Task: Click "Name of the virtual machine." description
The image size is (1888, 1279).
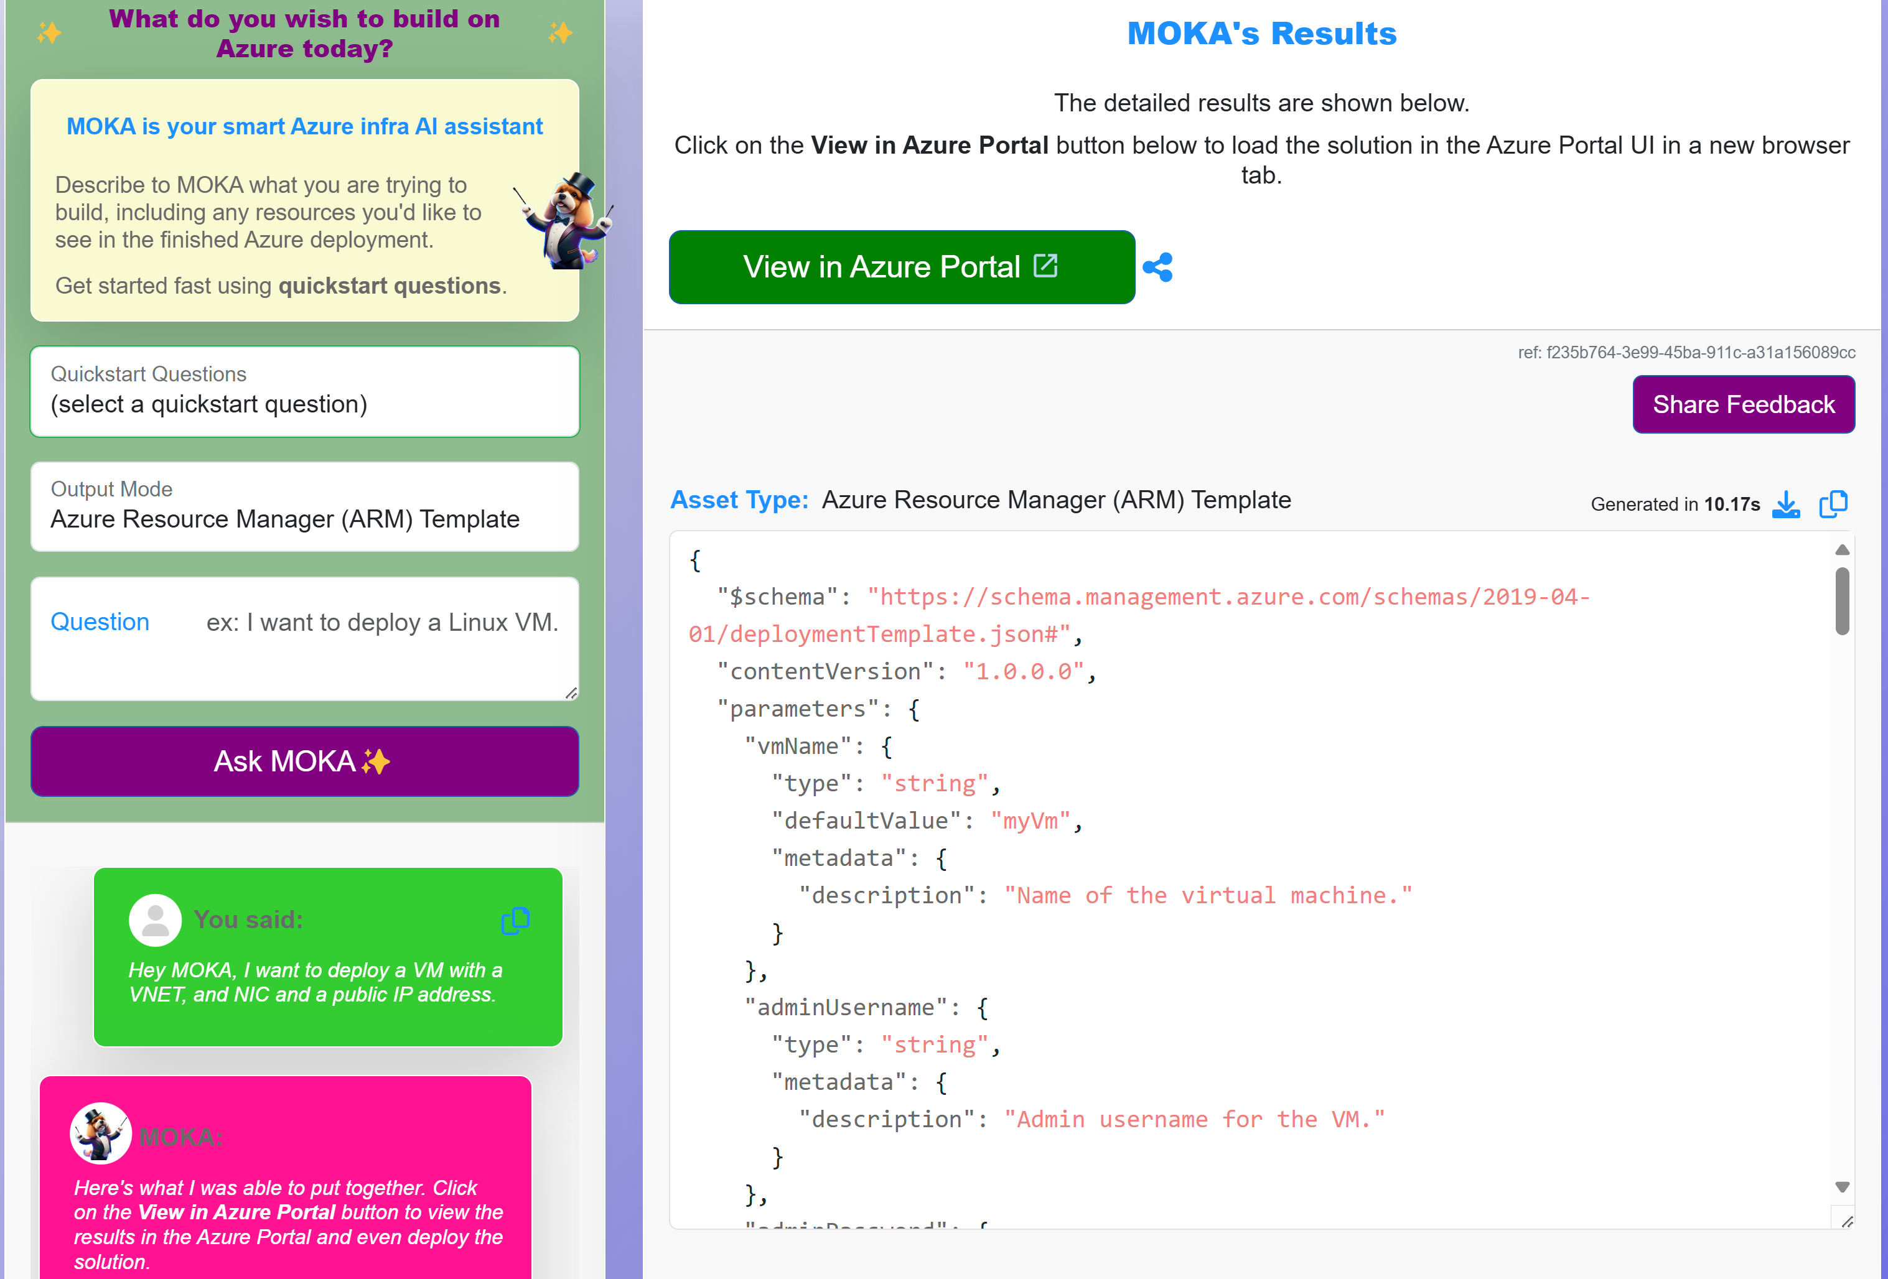Action: [x=1208, y=896]
